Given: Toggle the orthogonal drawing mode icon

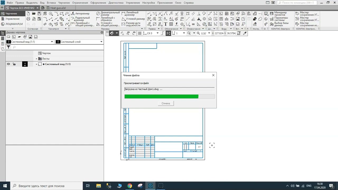Looking at the screenshot, I should [x=162, y=33].
